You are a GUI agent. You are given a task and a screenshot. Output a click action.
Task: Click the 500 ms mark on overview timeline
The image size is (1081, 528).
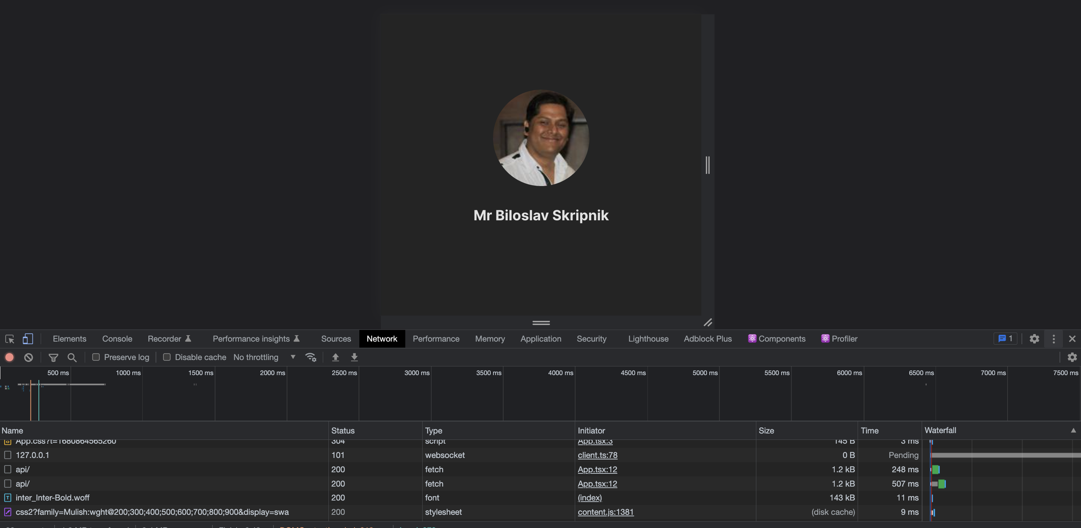point(58,373)
